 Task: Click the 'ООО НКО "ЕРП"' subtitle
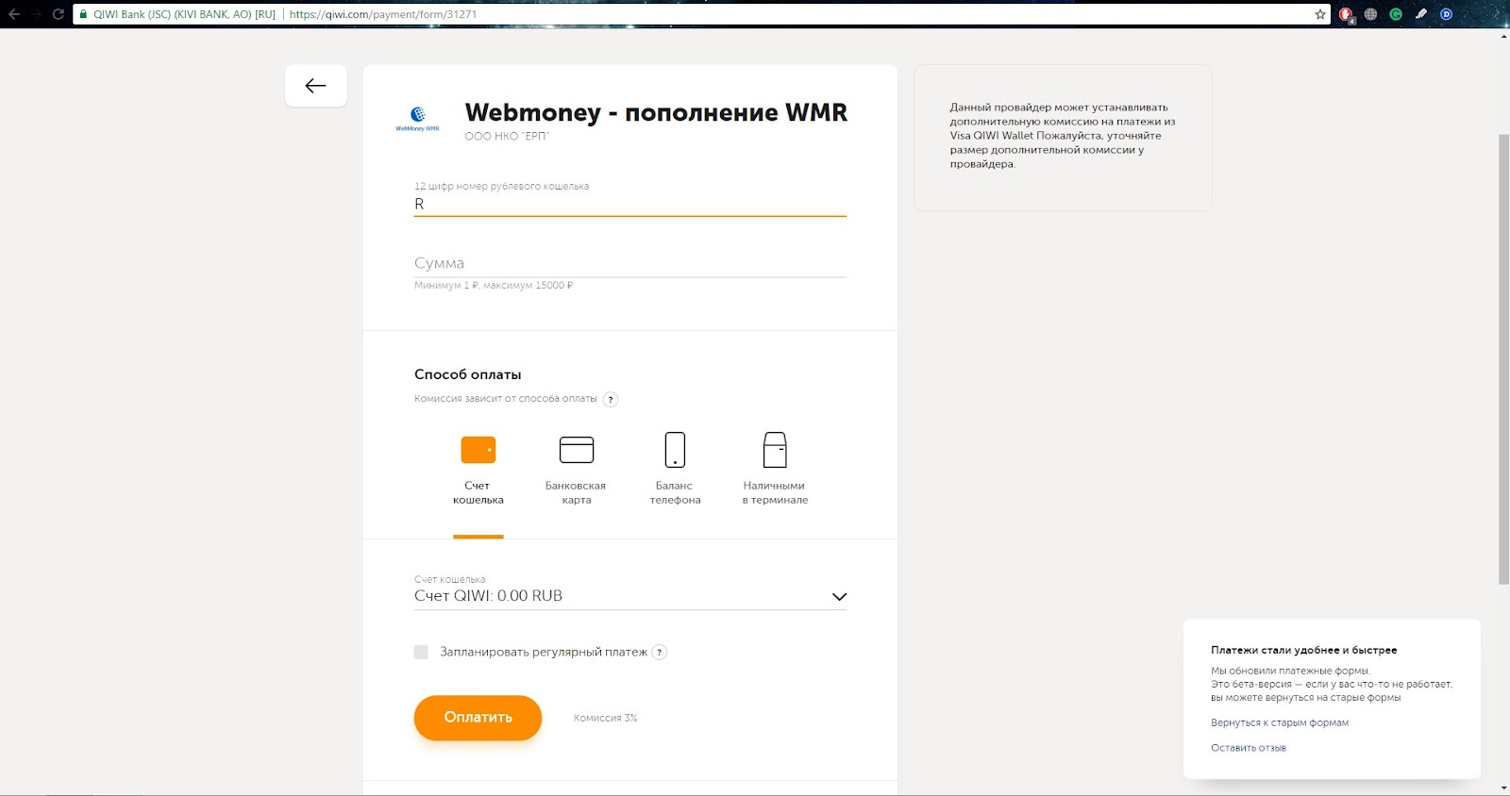[507, 136]
